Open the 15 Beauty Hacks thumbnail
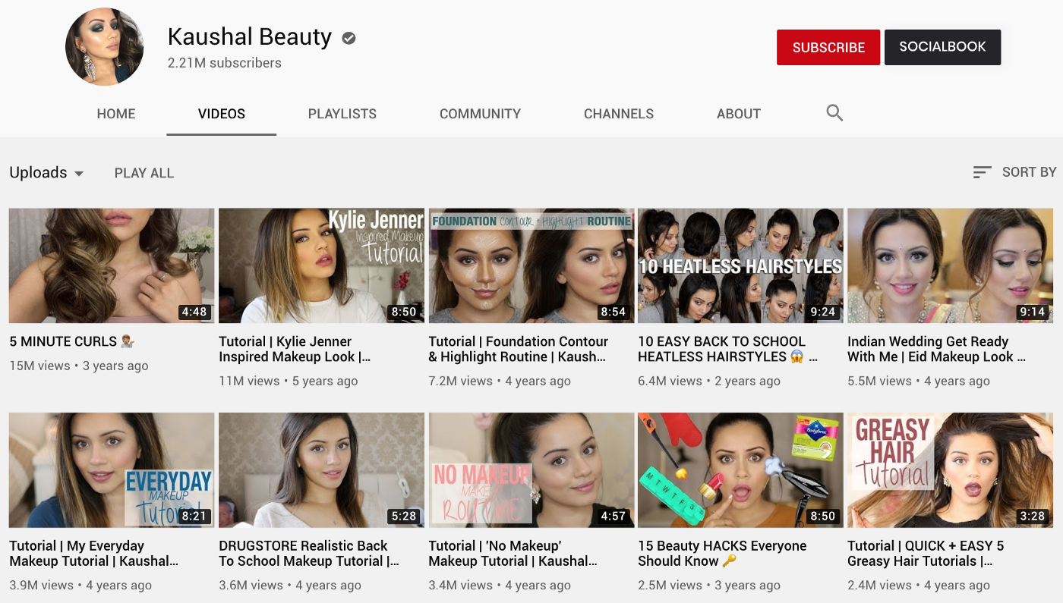 coord(740,470)
